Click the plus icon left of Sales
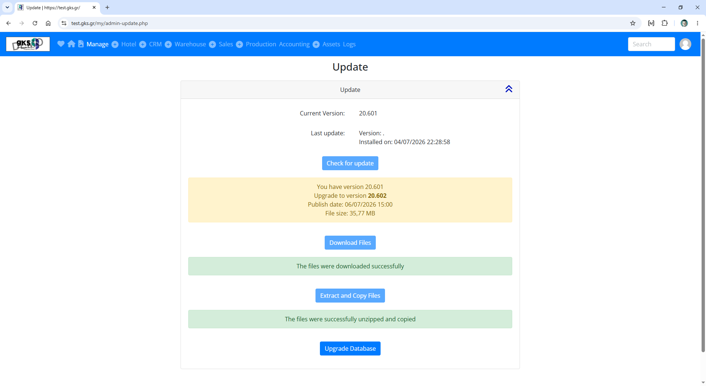The width and height of the screenshot is (706, 386). (213, 44)
